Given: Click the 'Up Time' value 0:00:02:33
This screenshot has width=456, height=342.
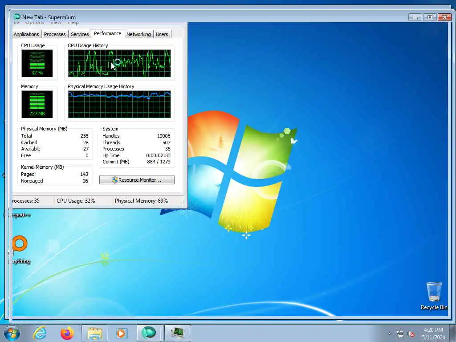Looking at the screenshot, I should [158, 155].
